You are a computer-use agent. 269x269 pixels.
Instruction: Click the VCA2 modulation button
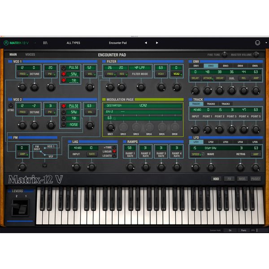177,74
